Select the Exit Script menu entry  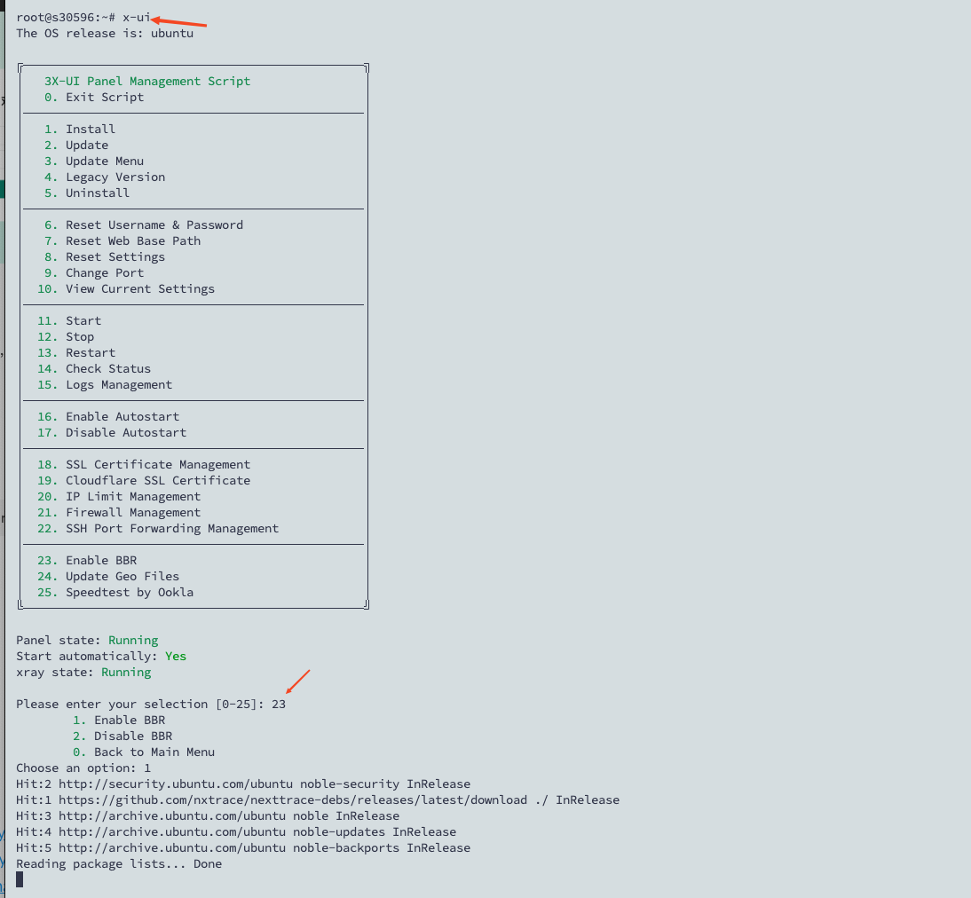[104, 97]
